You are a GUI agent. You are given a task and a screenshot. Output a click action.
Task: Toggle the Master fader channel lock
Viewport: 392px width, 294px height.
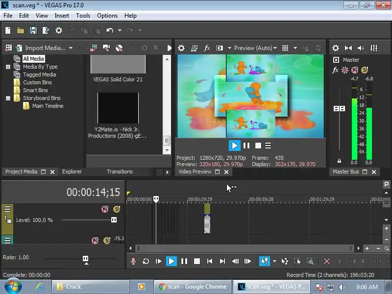pyautogui.click(x=339, y=161)
